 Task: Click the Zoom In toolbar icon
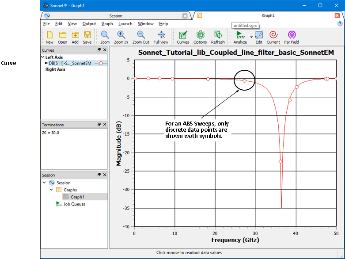pos(121,38)
